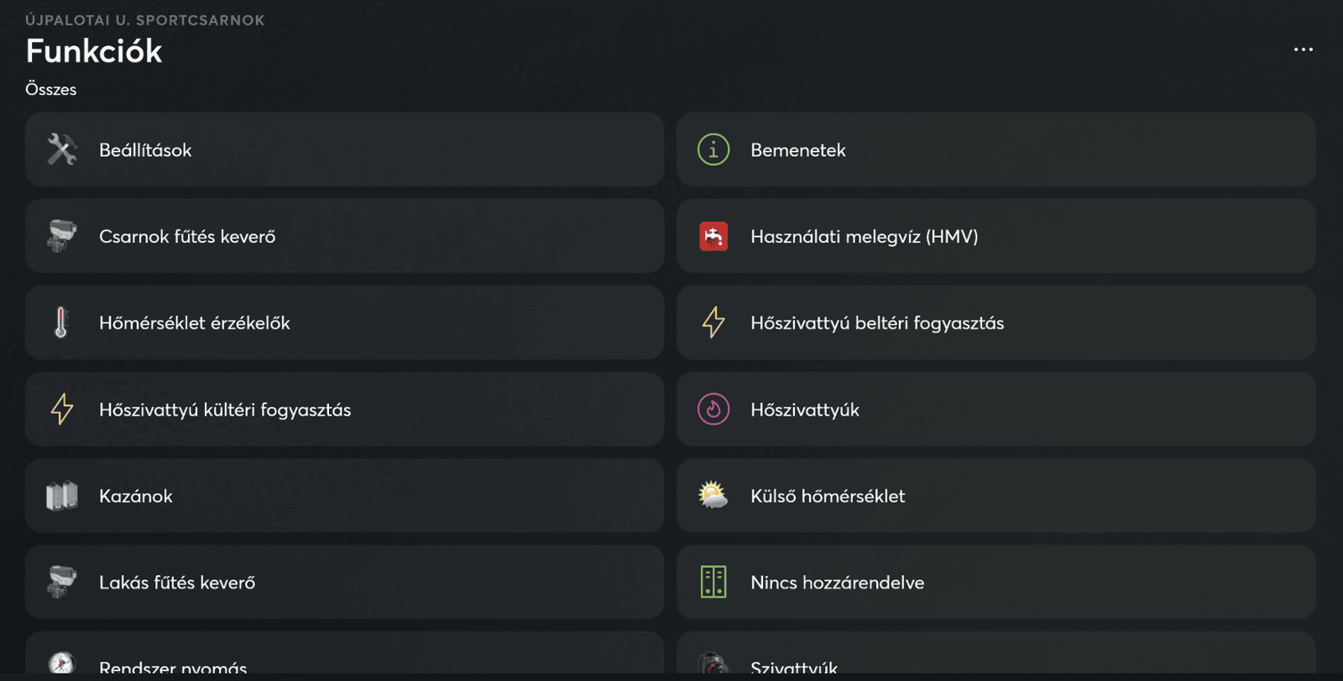Open Lakás fűtés keverő function

pyautogui.click(x=344, y=582)
